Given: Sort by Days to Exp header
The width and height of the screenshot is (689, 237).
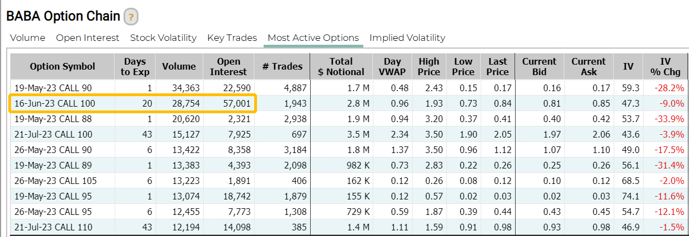Looking at the screenshot, I should pos(135,66).
